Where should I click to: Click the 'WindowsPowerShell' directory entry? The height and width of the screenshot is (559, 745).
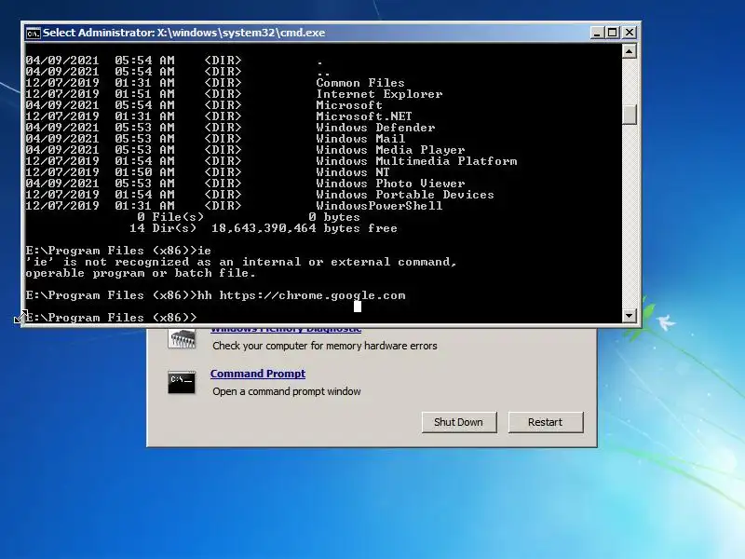379,206
